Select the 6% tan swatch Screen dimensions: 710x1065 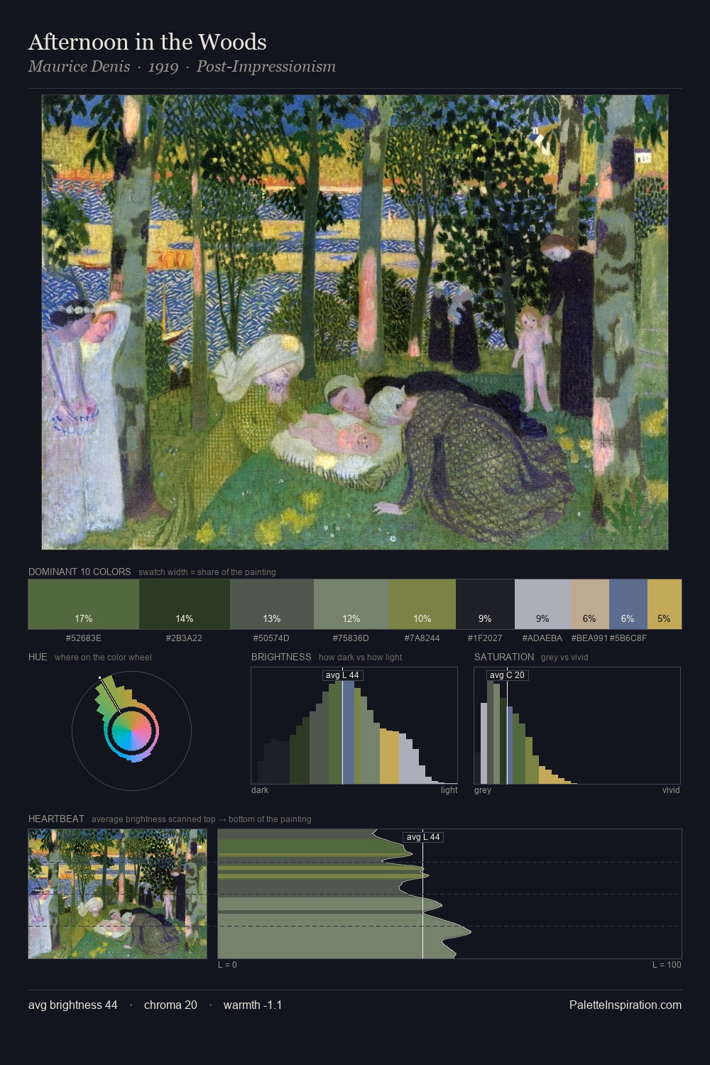[x=590, y=604]
